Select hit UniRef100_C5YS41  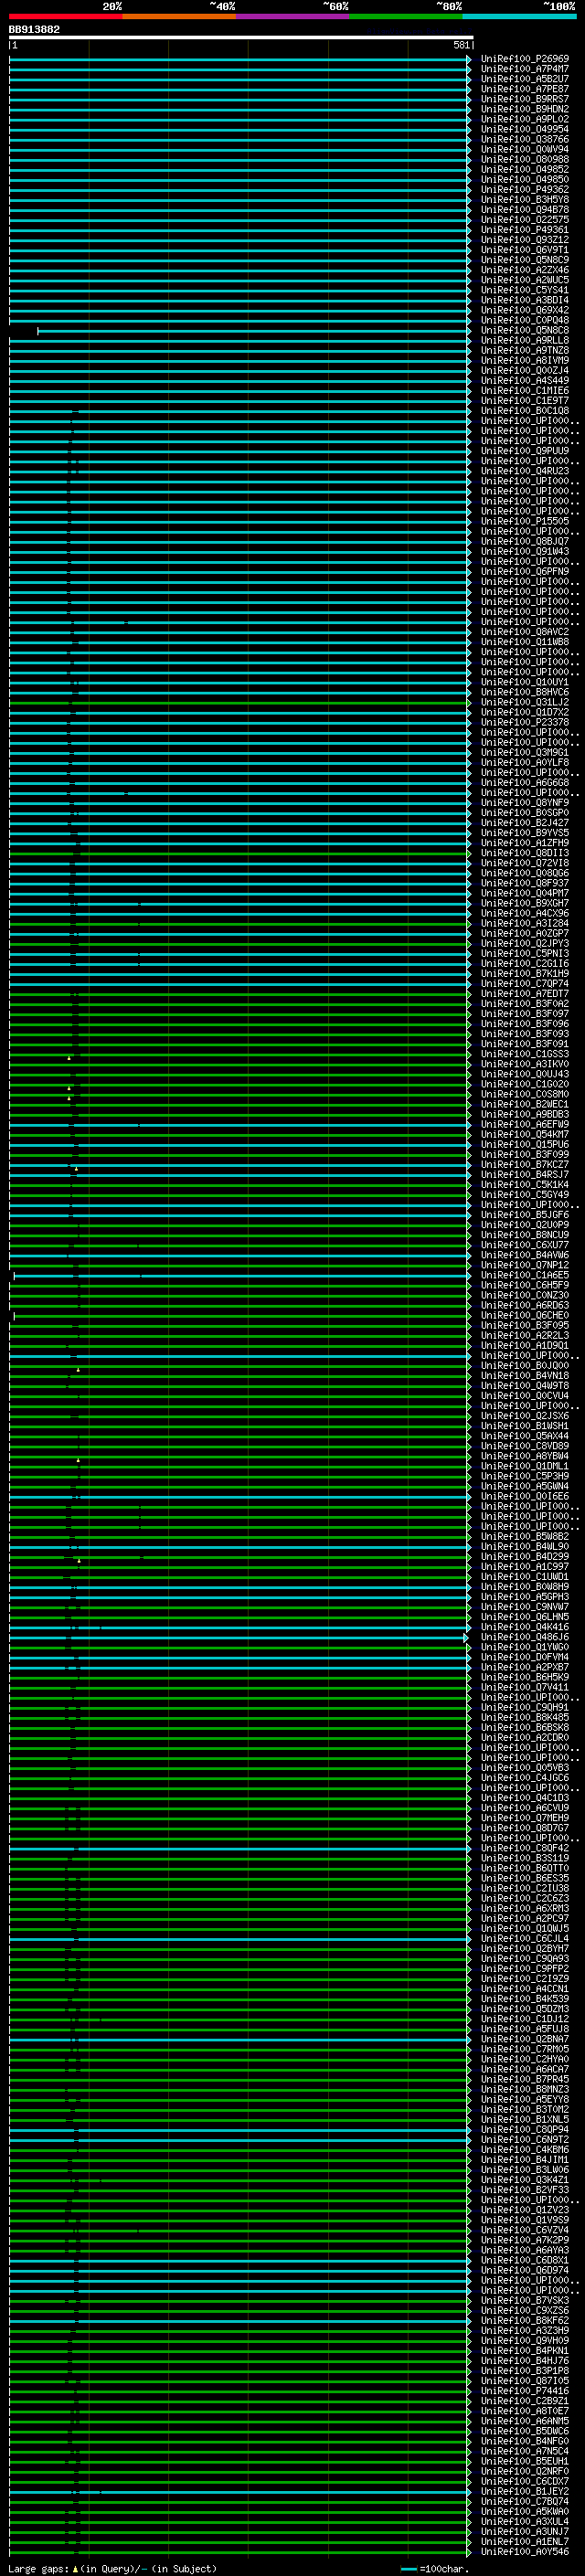click(524, 290)
